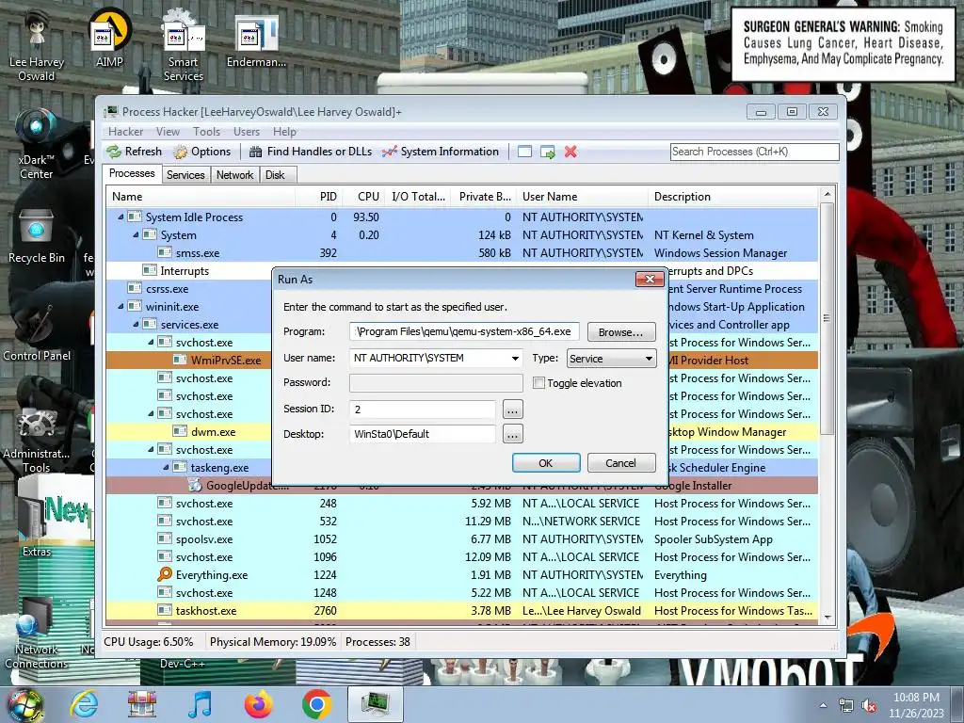Open System Information from the toolbar
The width and height of the screenshot is (964, 723).
coord(441,152)
